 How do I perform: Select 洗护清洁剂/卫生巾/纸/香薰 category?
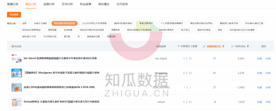coord(242,30)
